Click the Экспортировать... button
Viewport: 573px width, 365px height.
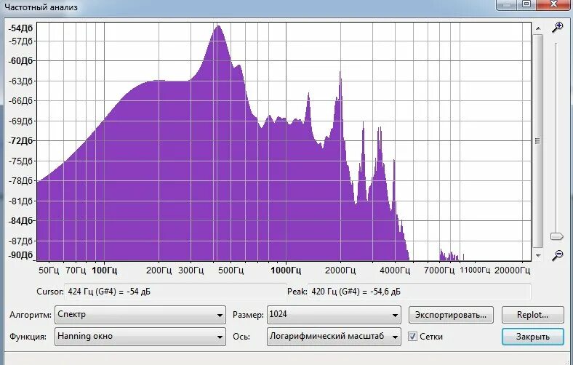coord(451,315)
